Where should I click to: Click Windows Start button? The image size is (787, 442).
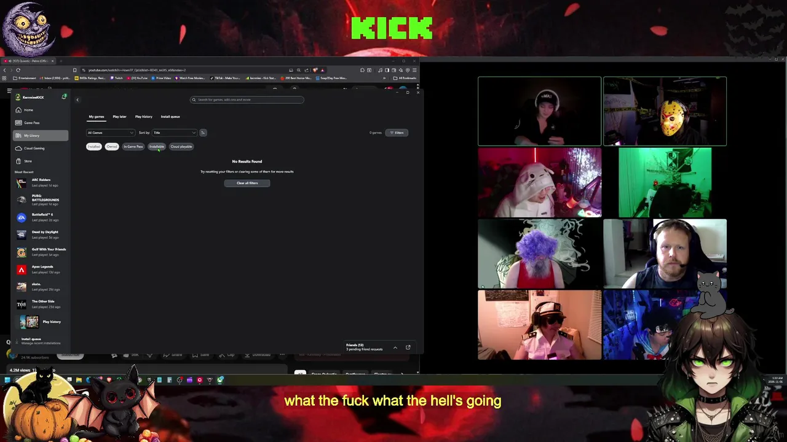pos(7,380)
